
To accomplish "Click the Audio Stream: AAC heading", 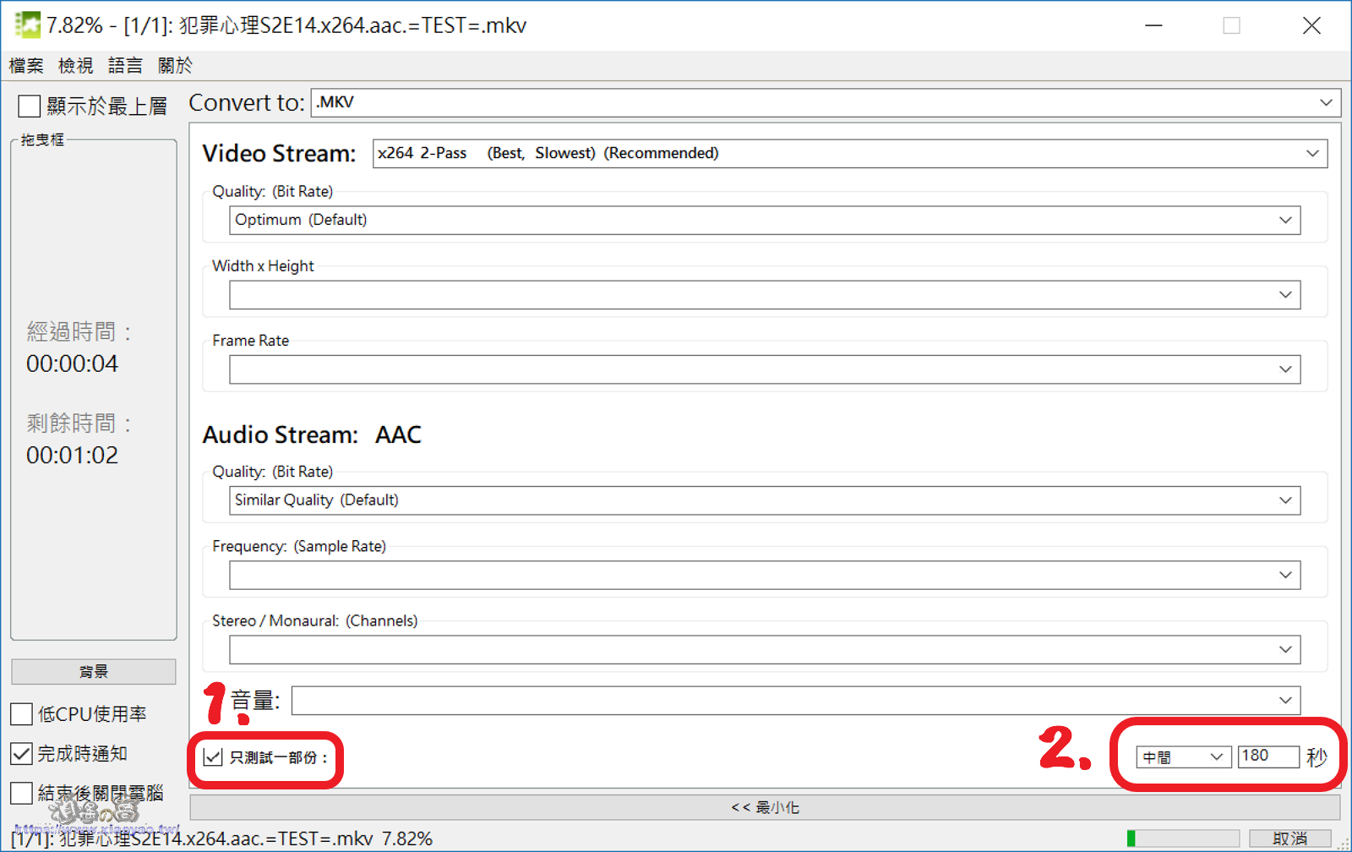I will [312, 435].
